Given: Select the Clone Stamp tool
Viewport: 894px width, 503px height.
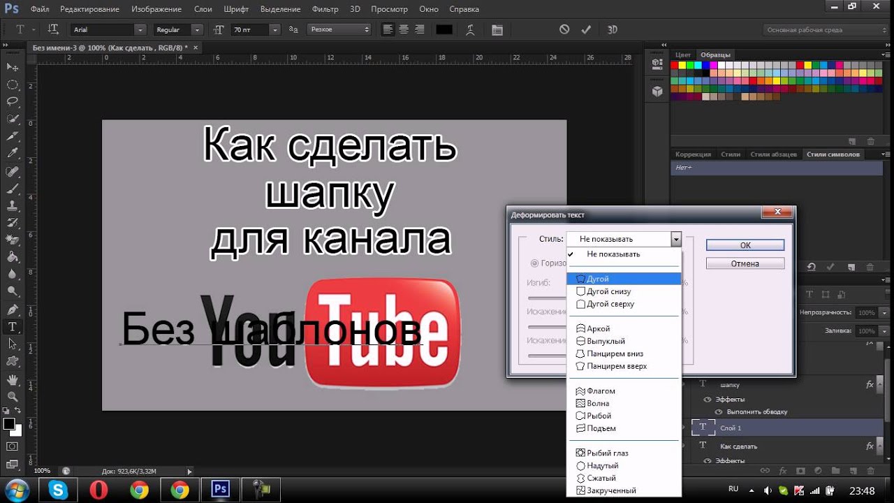Looking at the screenshot, I should (x=13, y=205).
